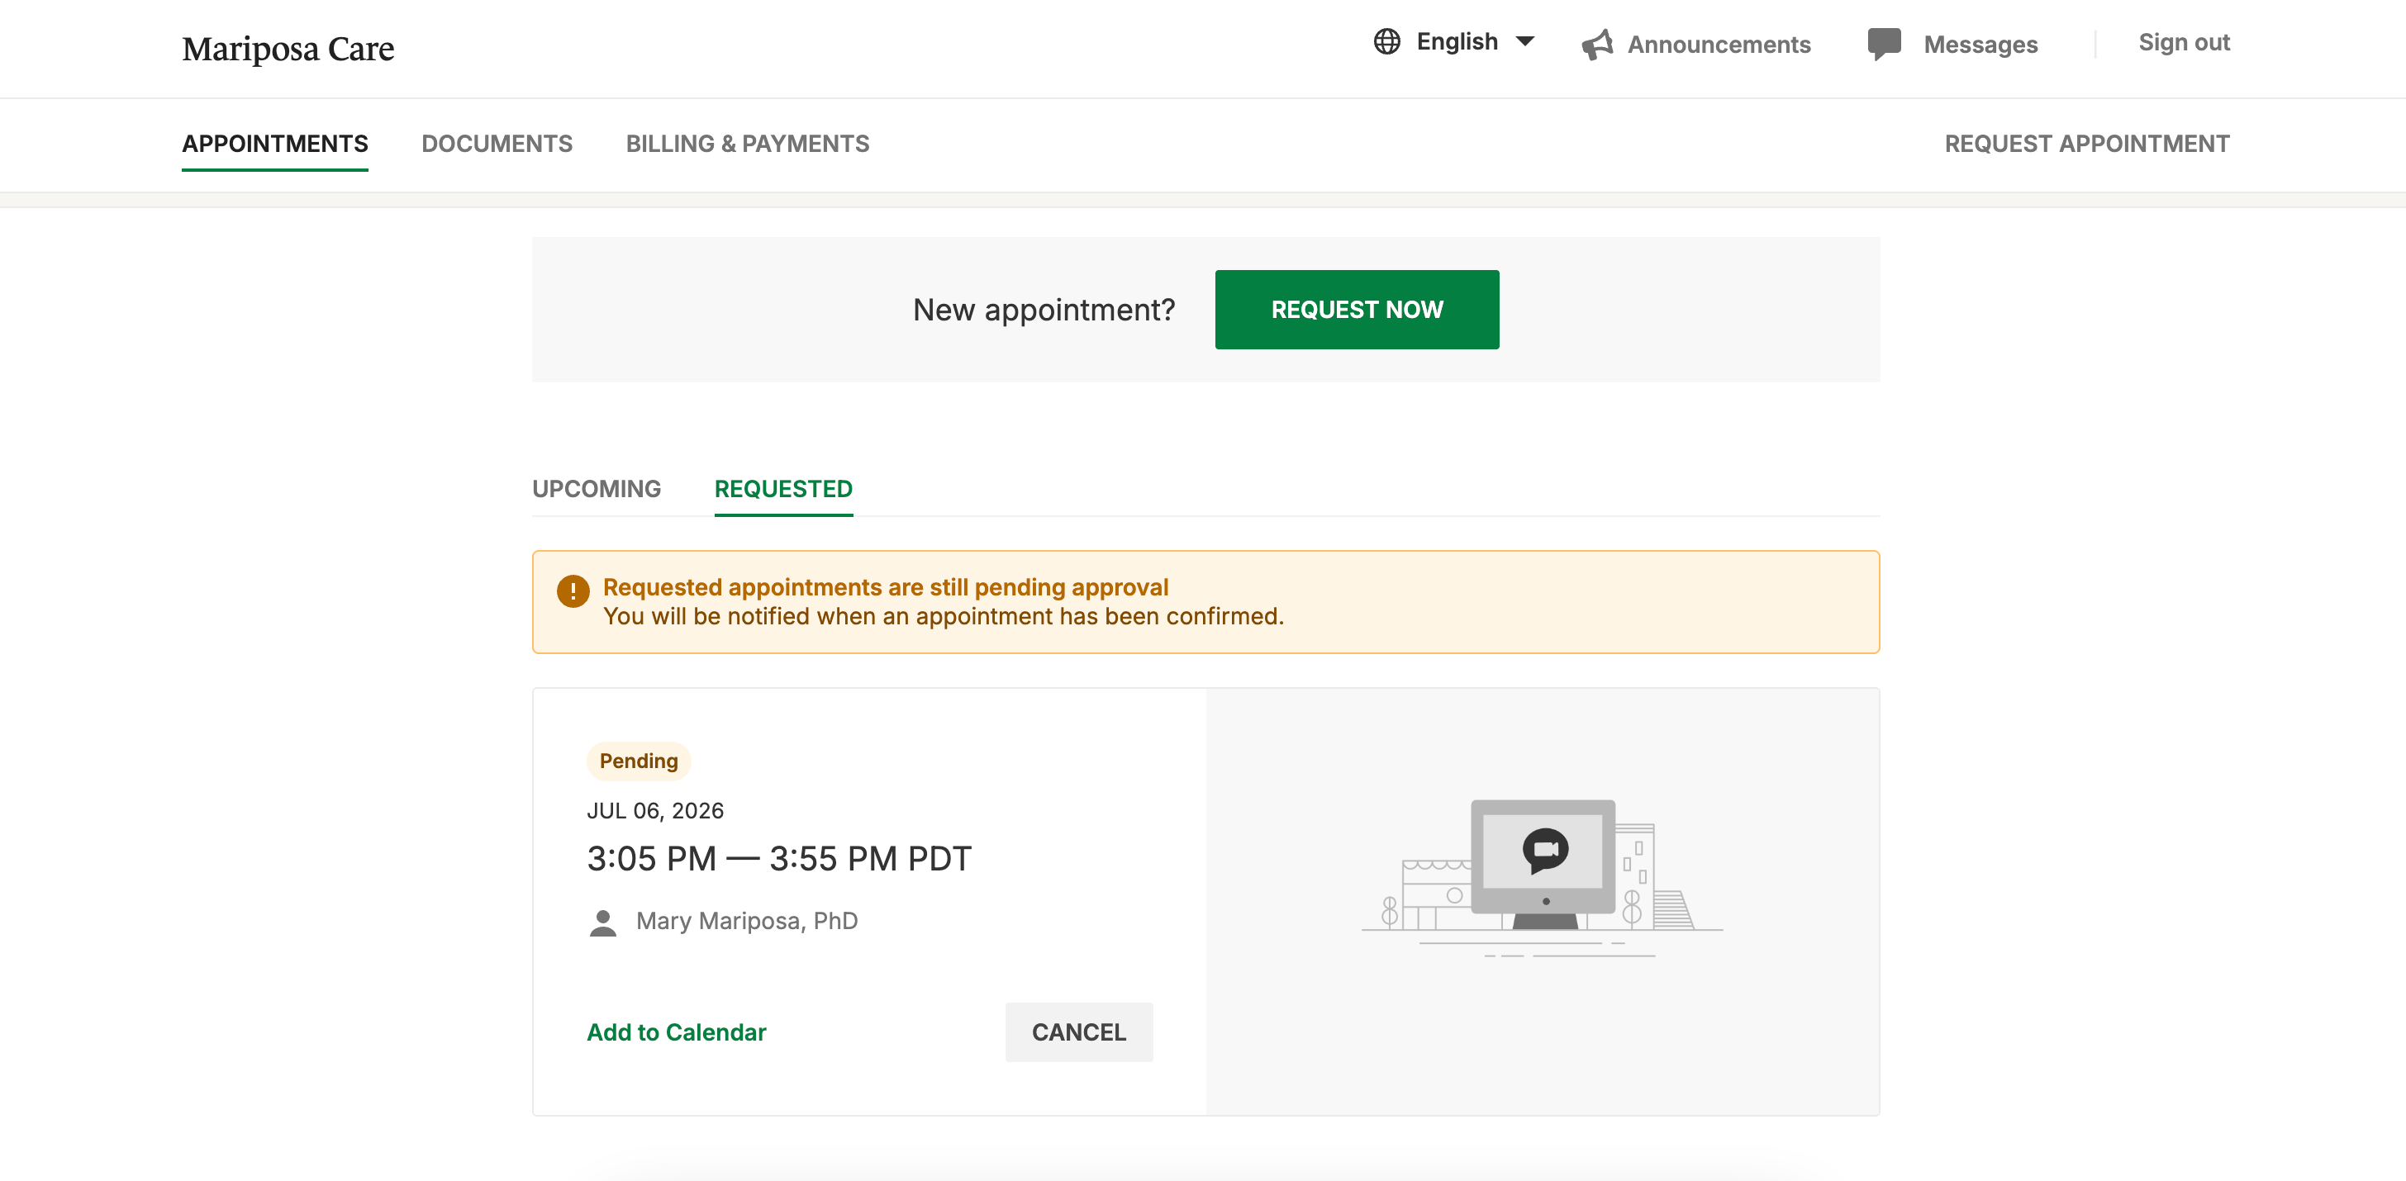Click the Announcements megaphone icon
Viewport: 2406px width, 1181px height.
pyautogui.click(x=1597, y=45)
